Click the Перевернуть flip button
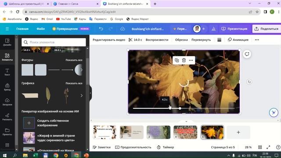Viewport: 281px width, 158px height. click(201, 40)
